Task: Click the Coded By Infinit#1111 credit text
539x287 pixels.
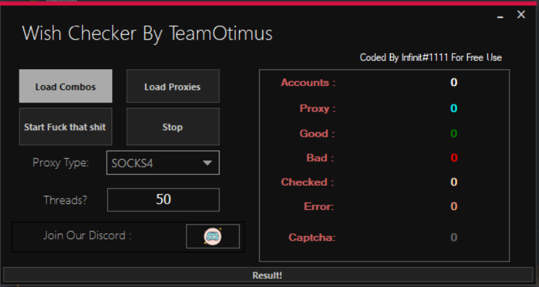Action: tap(431, 57)
